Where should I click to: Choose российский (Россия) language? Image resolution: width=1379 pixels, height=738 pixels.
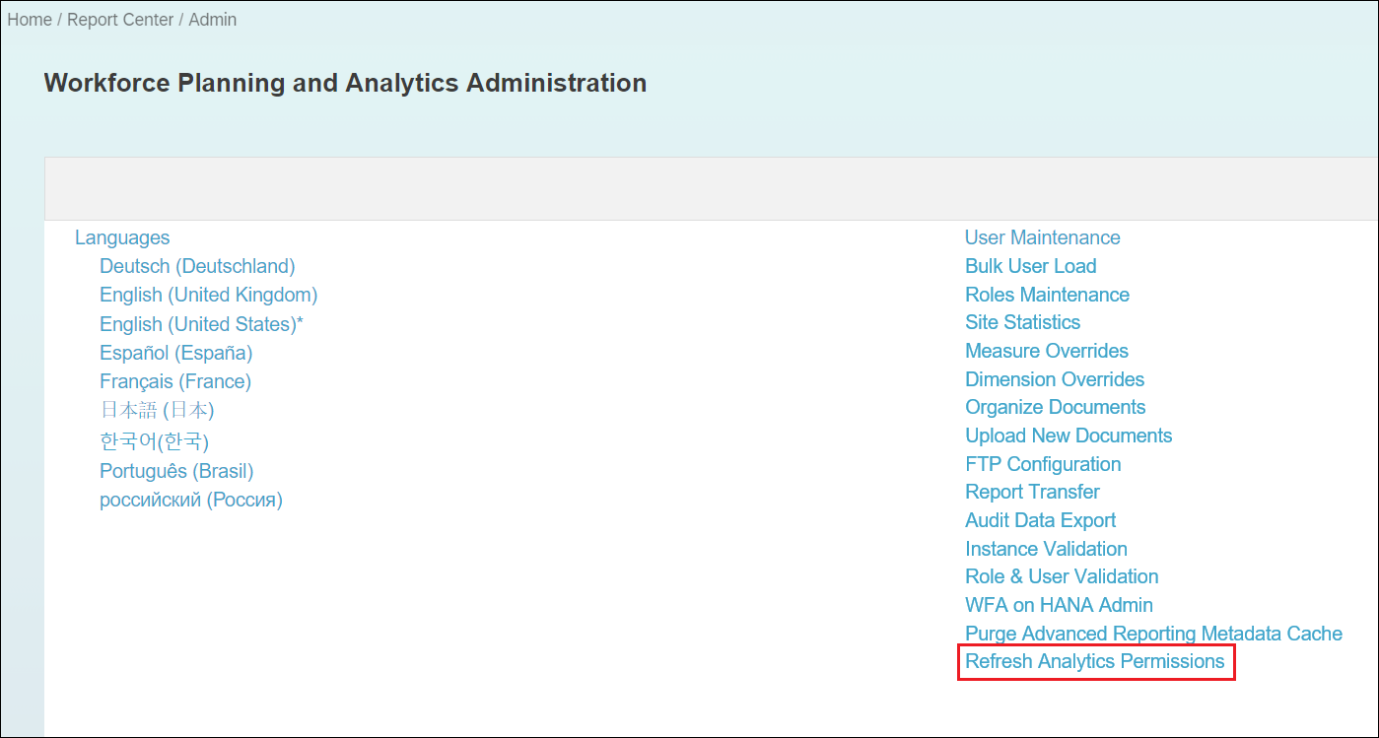click(191, 500)
